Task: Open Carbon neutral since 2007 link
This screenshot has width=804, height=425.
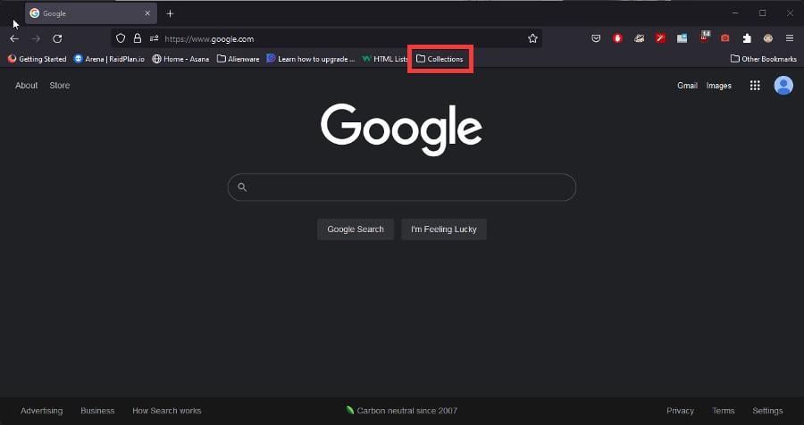Action: (x=401, y=411)
